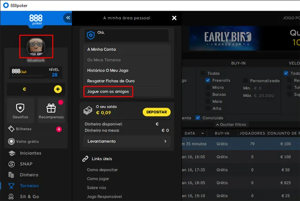
Task: Open Volta grátis wheel icon
Action: [x=11, y=141]
